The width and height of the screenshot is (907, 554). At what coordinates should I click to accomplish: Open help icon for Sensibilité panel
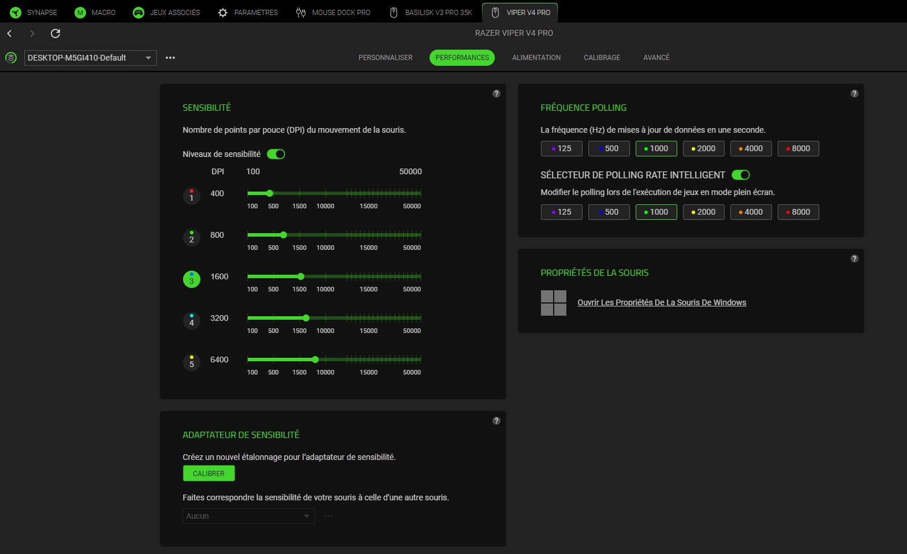click(496, 93)
